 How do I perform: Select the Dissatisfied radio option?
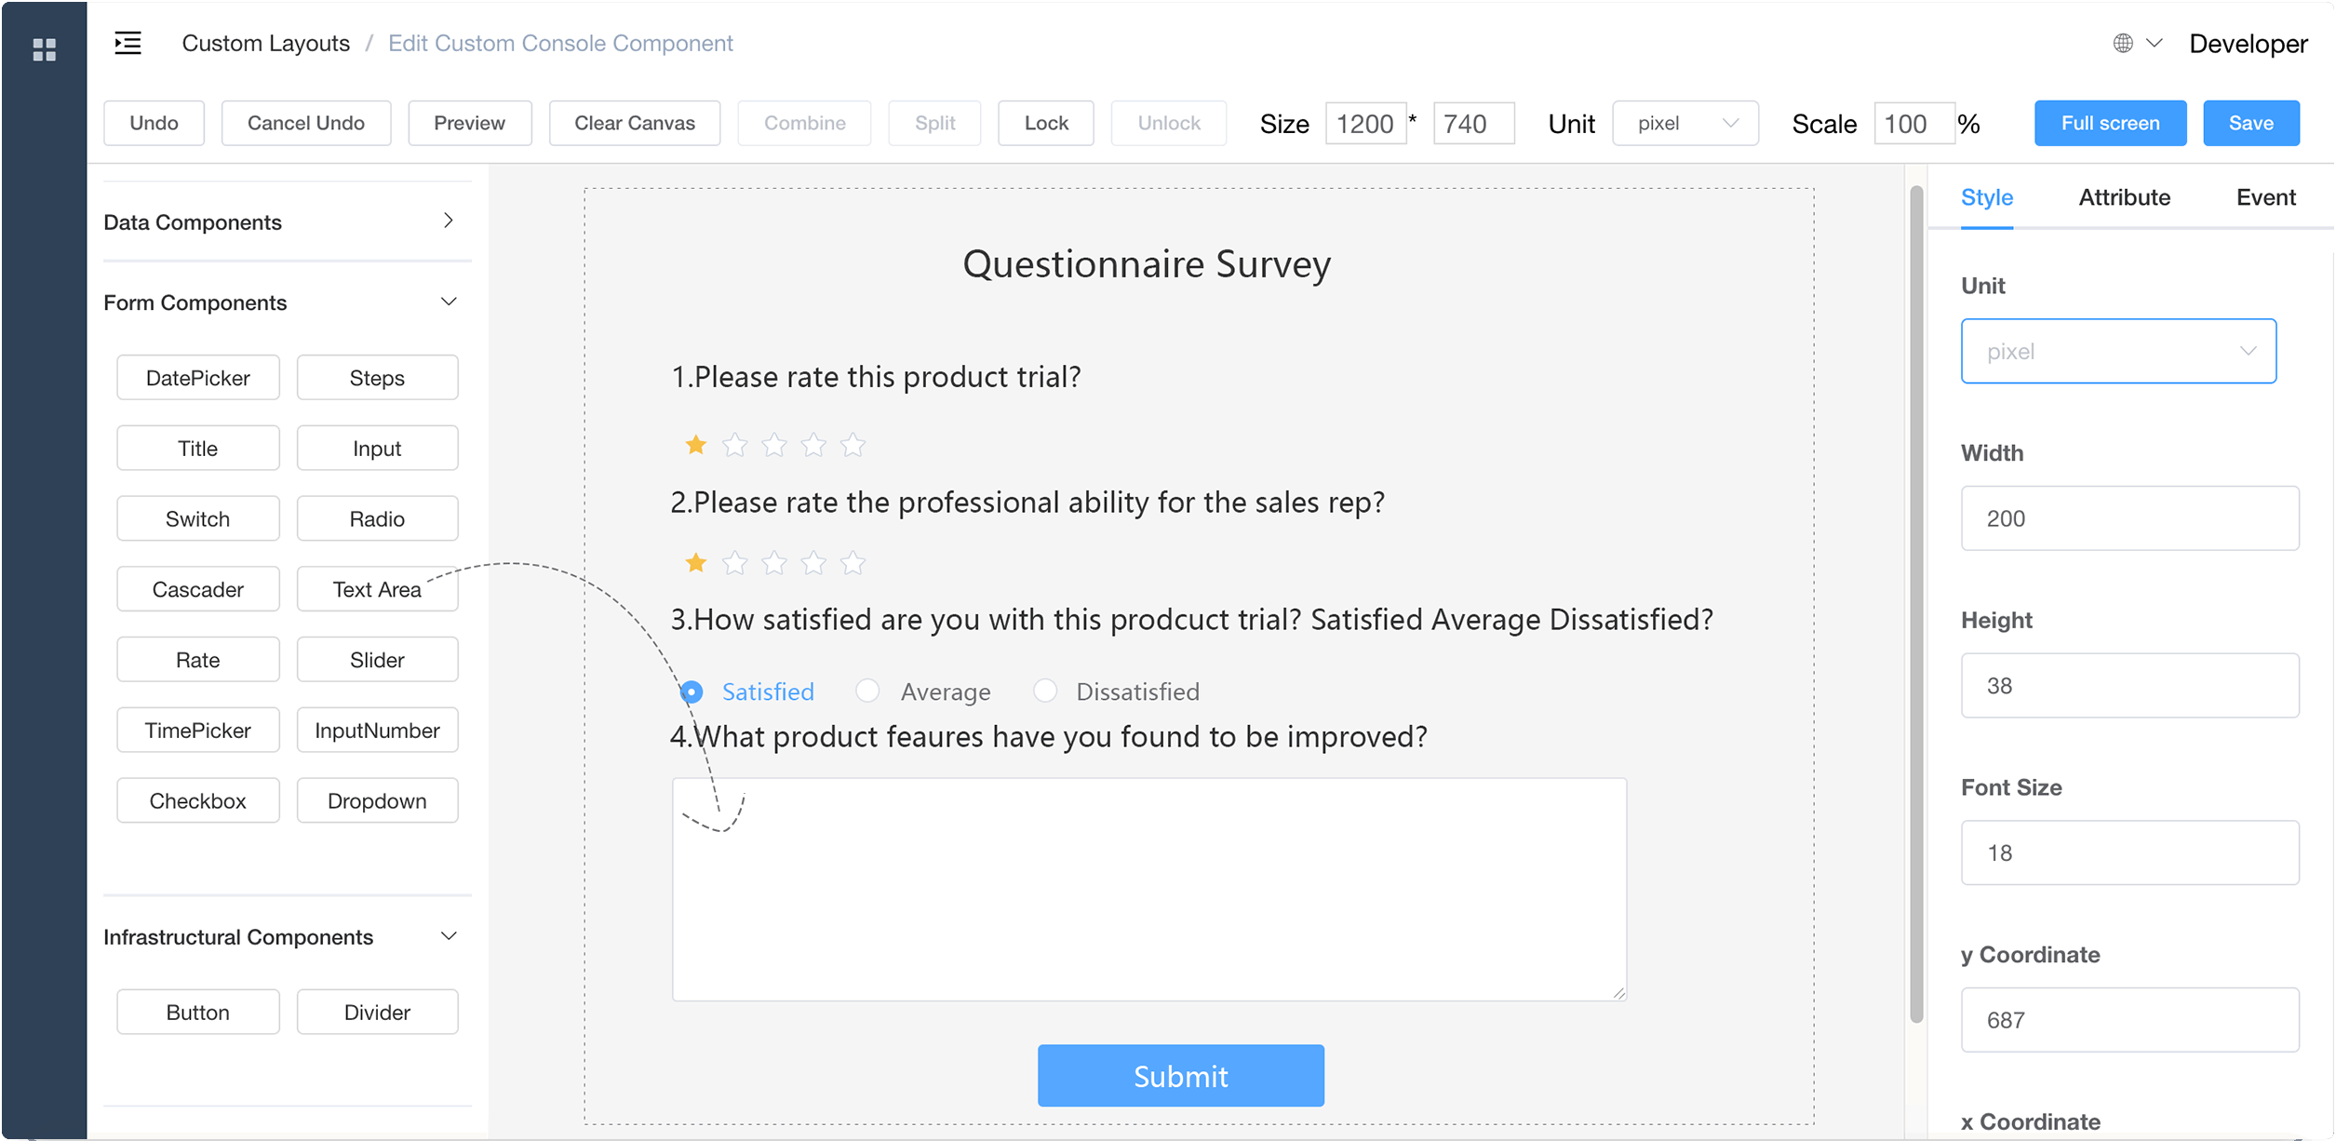(x=1045, y=691)
